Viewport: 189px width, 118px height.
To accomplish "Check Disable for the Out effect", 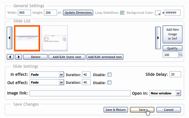I will coord(109,82).
